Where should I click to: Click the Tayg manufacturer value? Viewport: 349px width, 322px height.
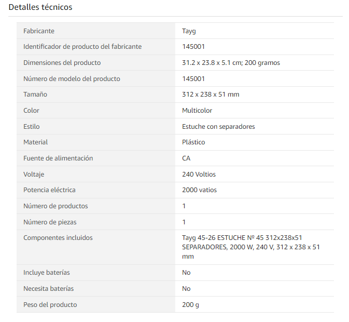189,31
